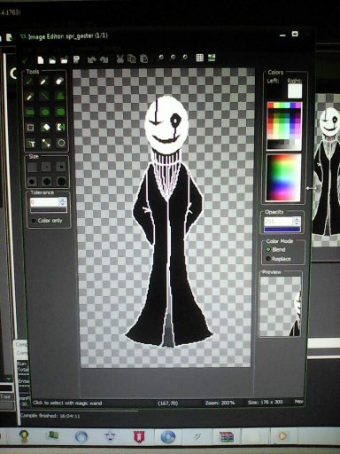Choose the draw line tool
This screenshot has height=454, width=340.
[45, 97]
